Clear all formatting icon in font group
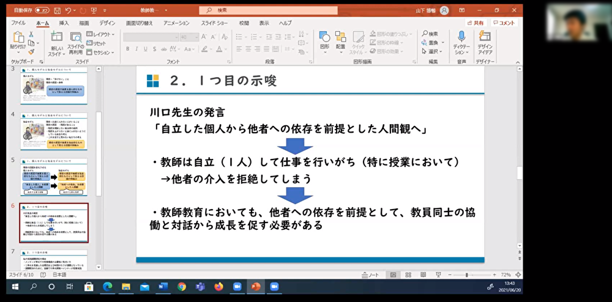The width and height of the screenshot is (612, 302). click(x=225, y=37)
